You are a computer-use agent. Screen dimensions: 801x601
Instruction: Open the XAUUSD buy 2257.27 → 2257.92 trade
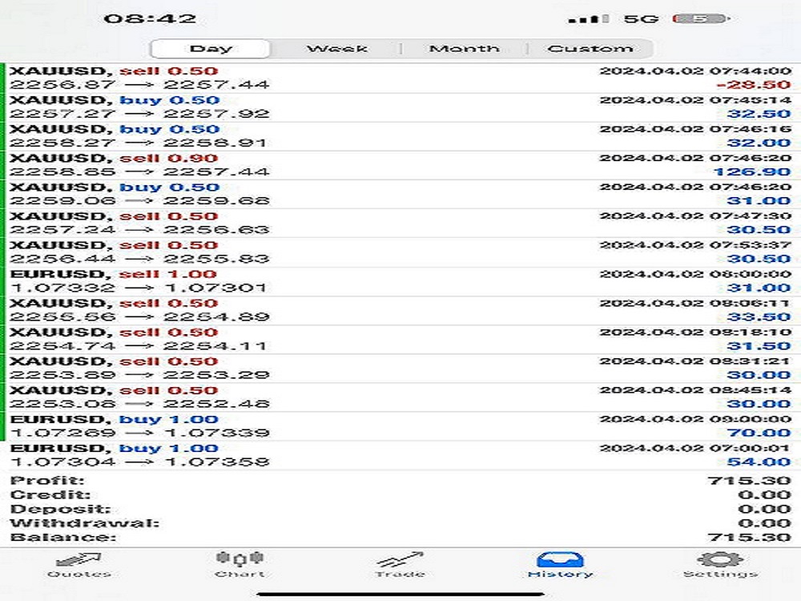pyautogui.click(x=400, y=107)
